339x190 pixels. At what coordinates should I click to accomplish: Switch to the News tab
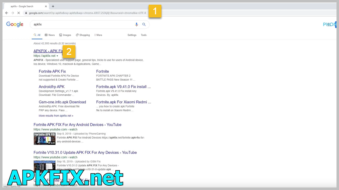click(50, 35)
